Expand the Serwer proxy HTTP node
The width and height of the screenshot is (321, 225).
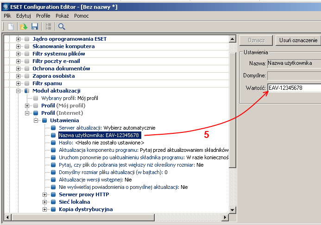point(45,194)
